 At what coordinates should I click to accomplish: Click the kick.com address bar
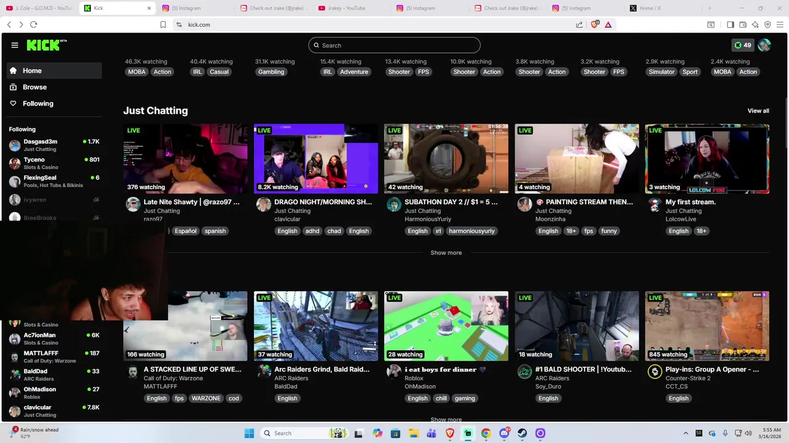tap(370, 25)
